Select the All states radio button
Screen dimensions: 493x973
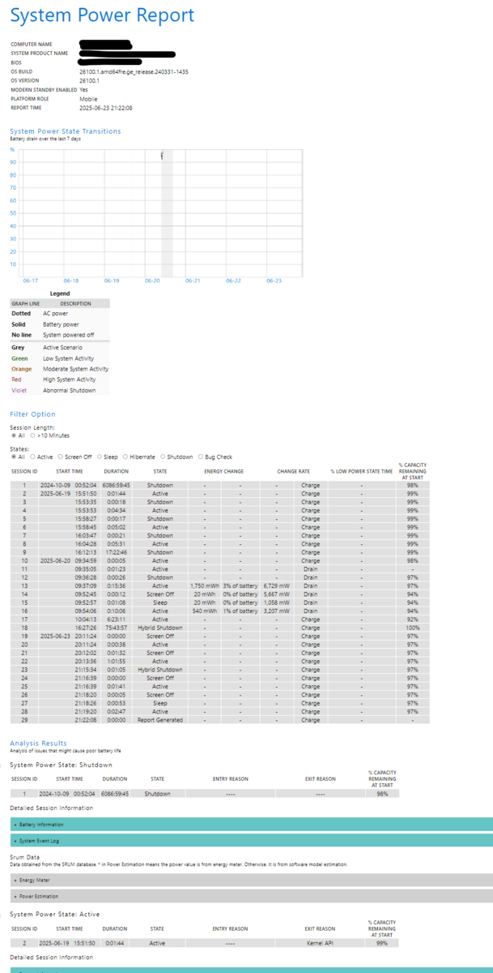click(12, 456)
